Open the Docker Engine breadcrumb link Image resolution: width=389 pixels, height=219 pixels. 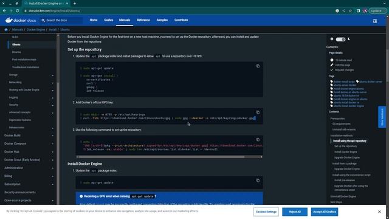coord(36,30)
